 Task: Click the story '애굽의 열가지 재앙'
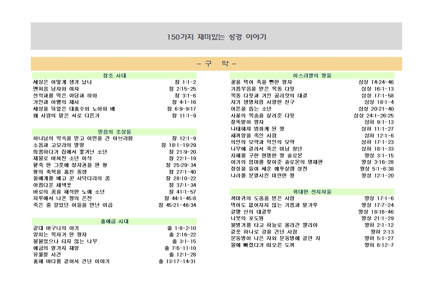pos(56,248)
